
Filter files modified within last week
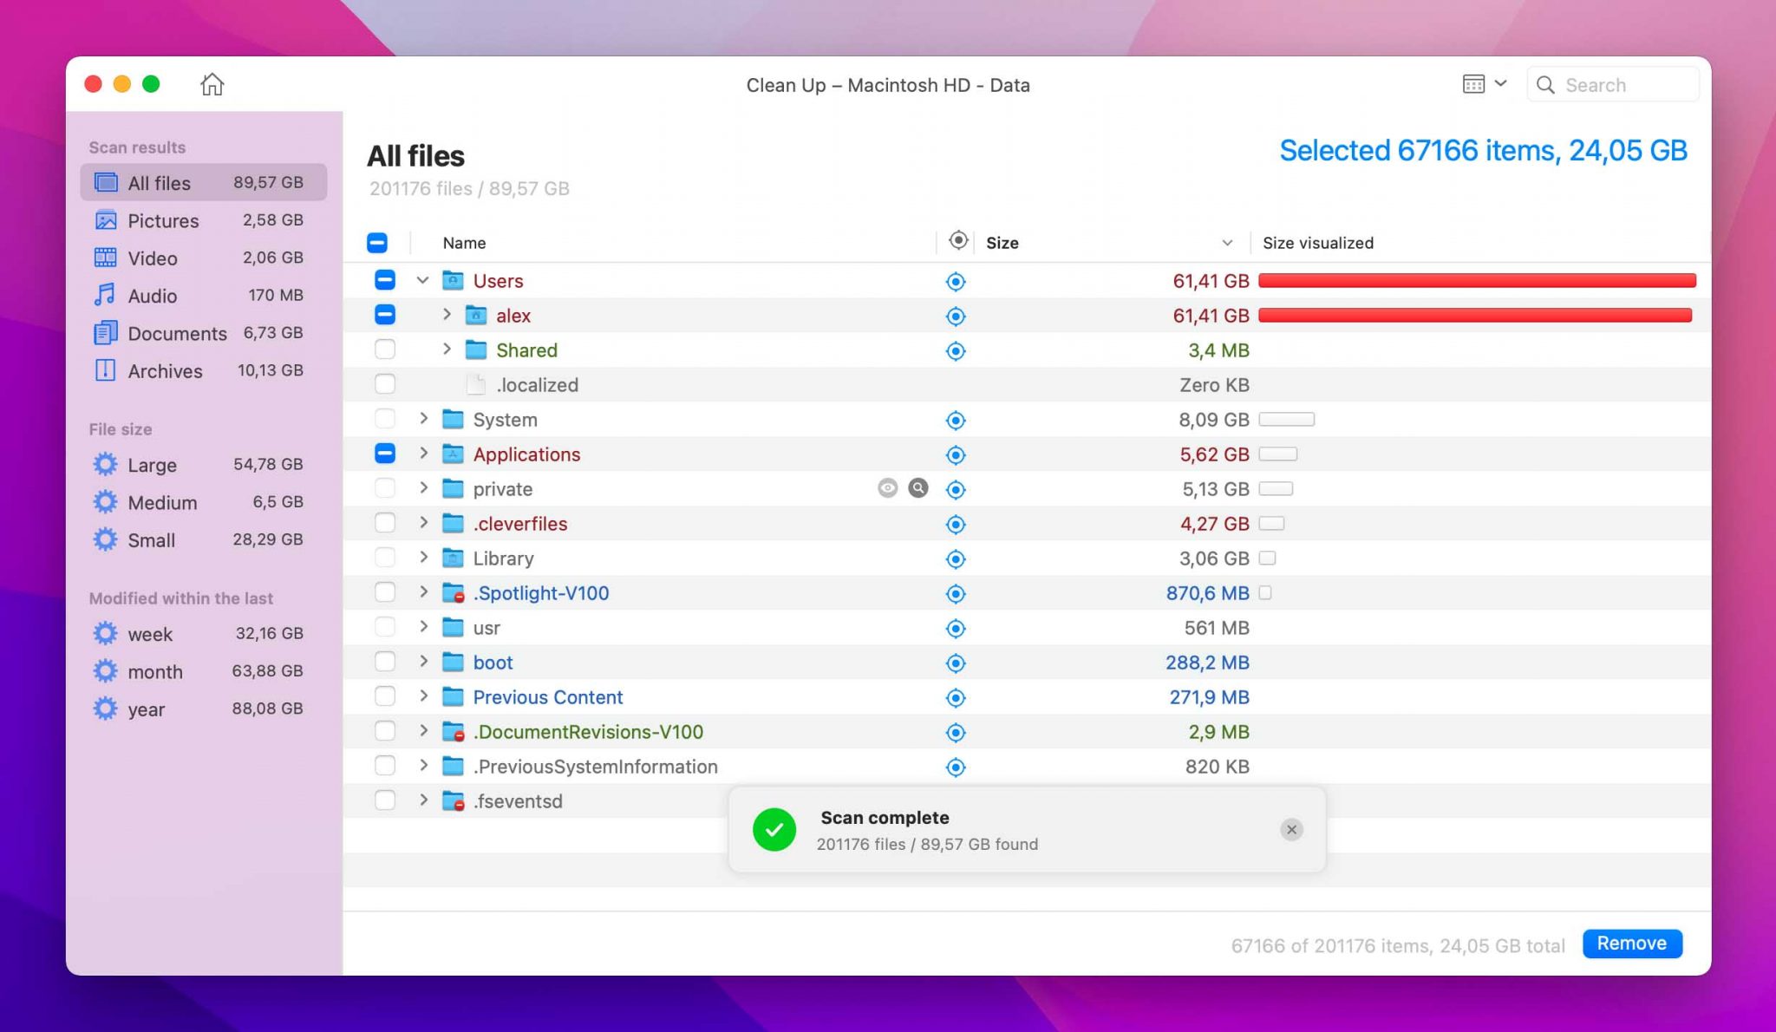[x=204, y=633]
